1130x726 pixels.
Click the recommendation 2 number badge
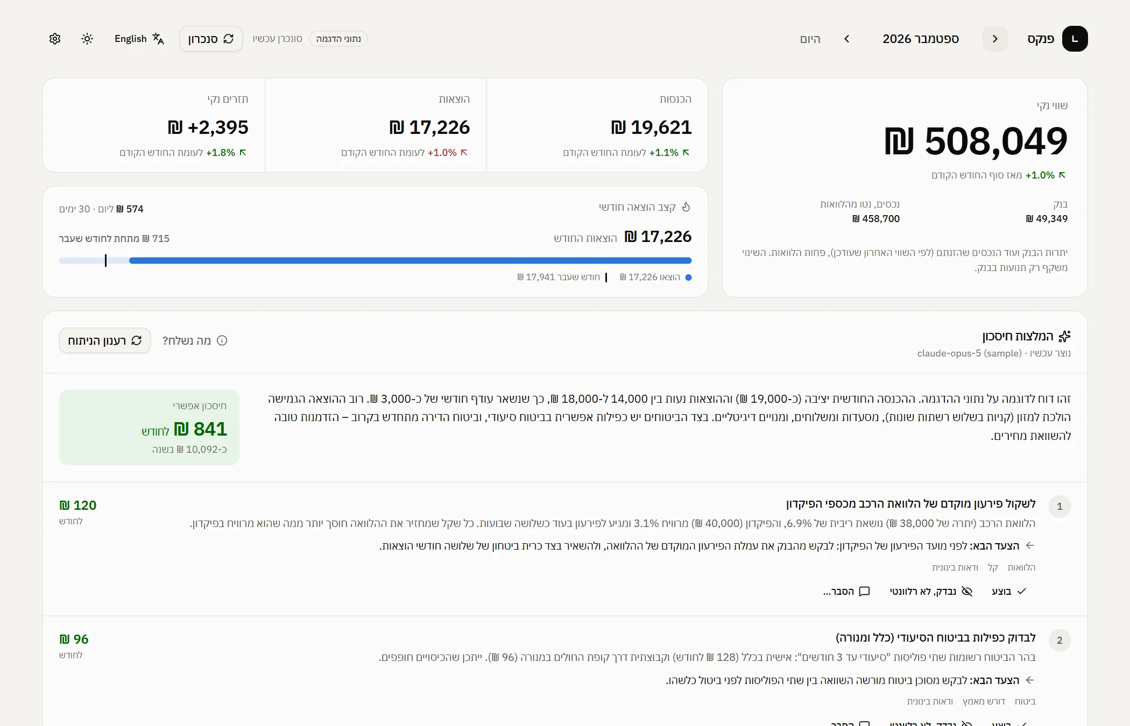tap(1060, 640)
